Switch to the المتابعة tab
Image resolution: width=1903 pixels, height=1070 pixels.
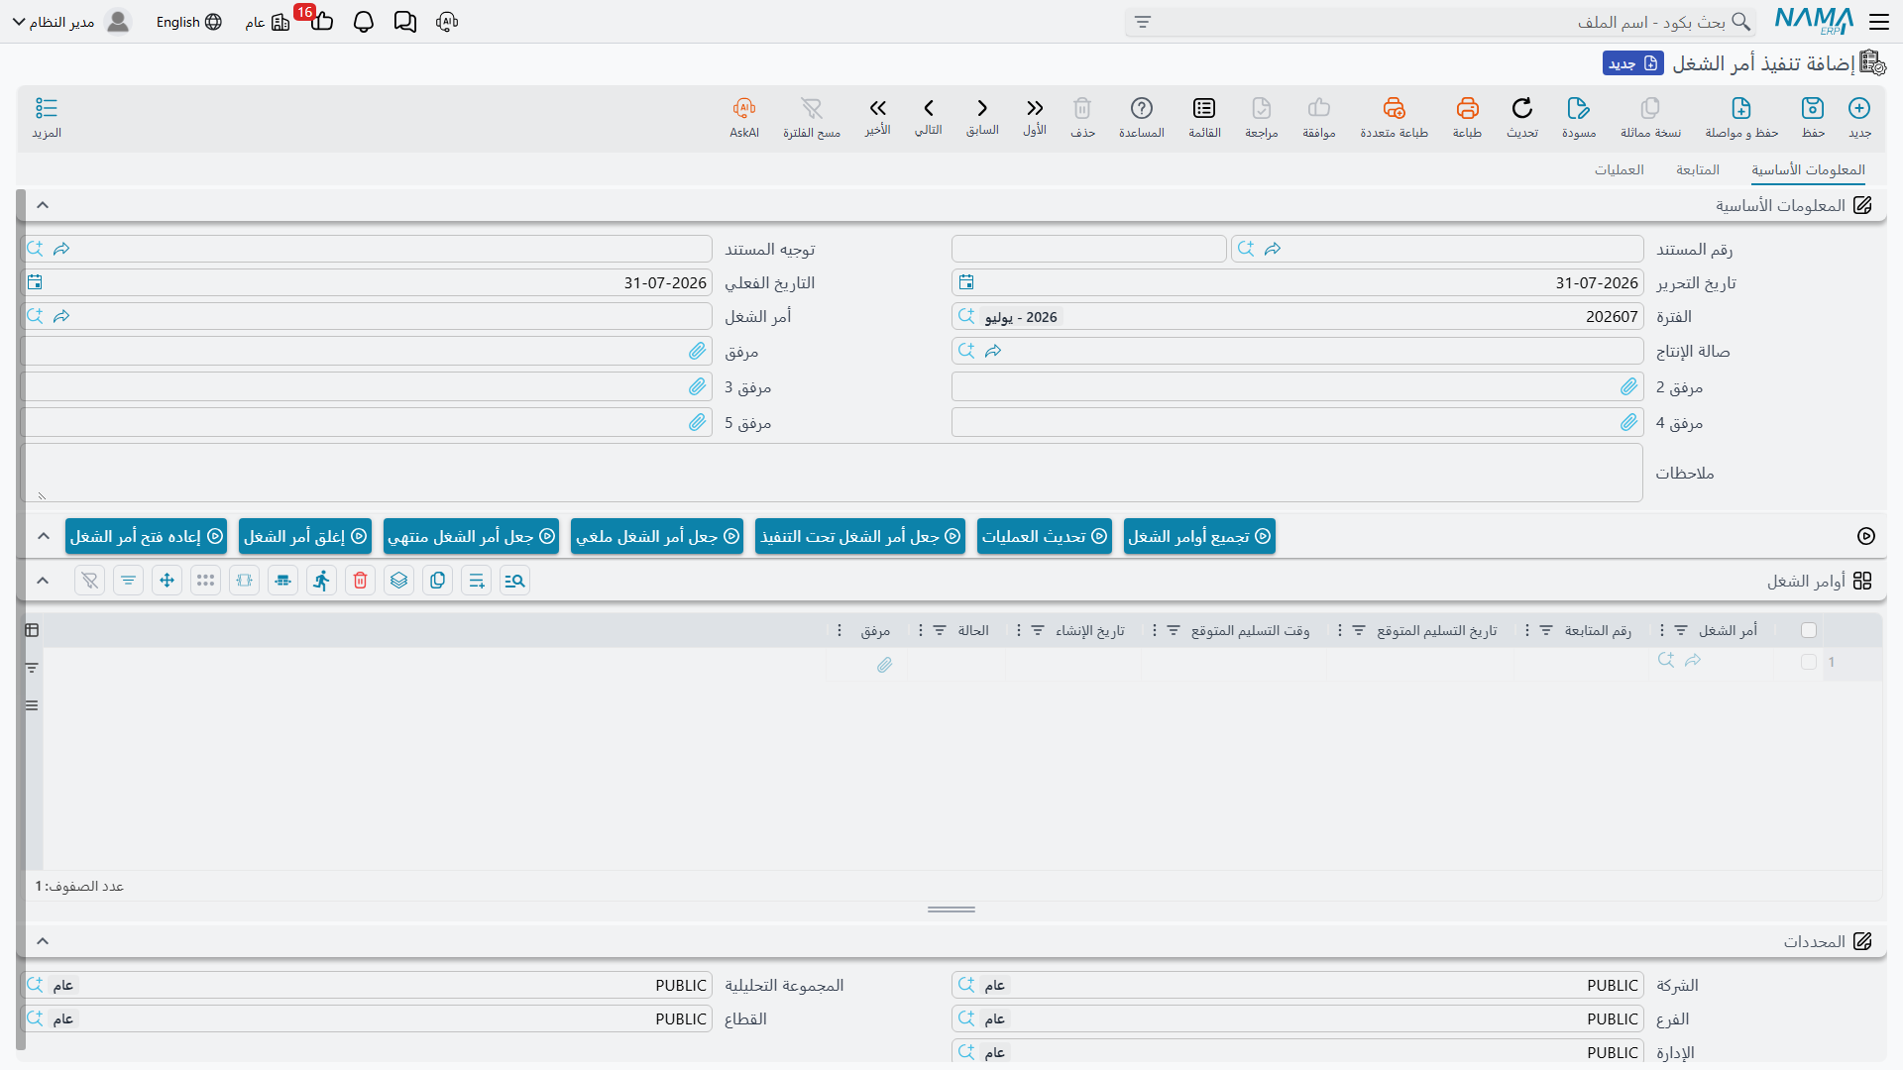click(x=1698, y=169)
